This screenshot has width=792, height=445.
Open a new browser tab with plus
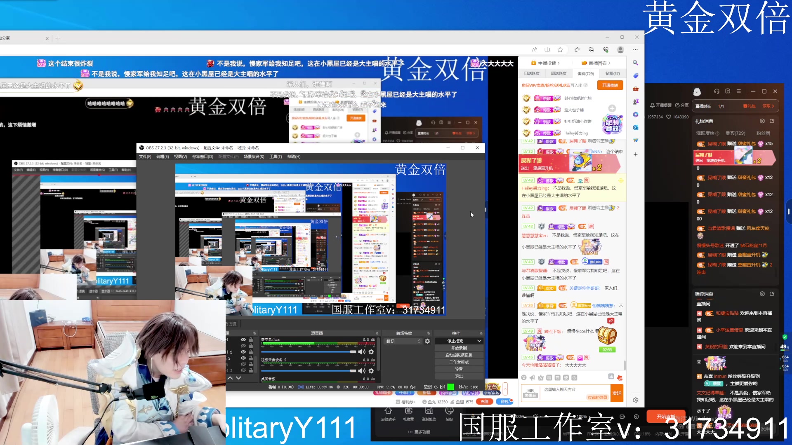tap(58, 38)
